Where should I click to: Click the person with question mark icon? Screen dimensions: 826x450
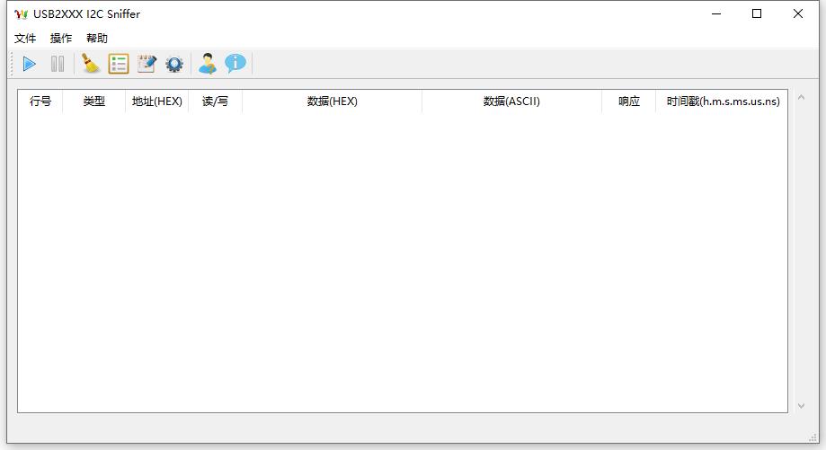(x=208, y=64)
